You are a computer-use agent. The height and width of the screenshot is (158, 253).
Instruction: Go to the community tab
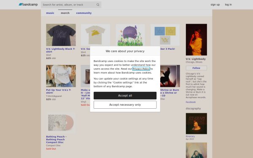84,13
